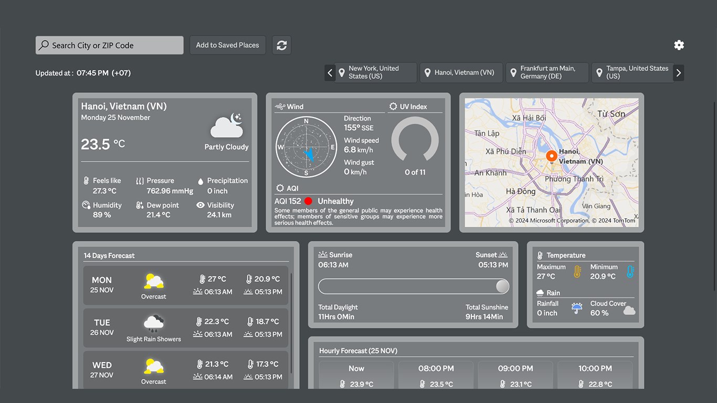The width and height of the screenshot is (717, 403).
Task: Click the Search City or ZIP Code field
Action: 109,45
